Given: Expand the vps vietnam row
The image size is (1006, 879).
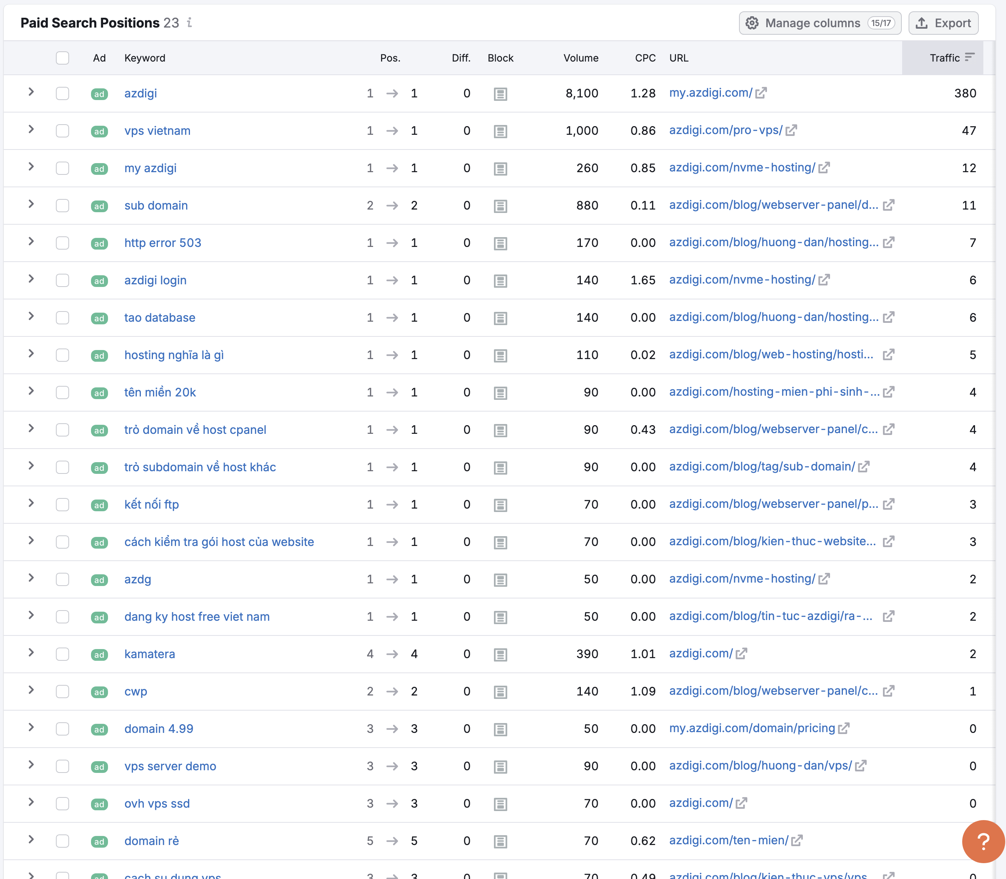Looking at the screenshot, I should point(31,129).
